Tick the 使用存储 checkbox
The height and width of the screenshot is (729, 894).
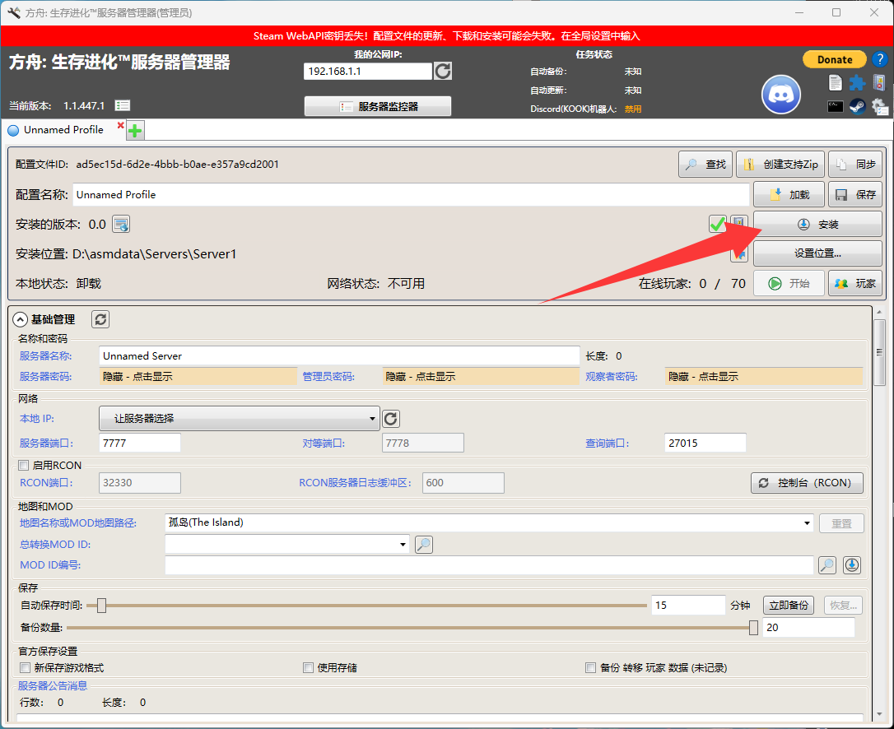(x=309, y=668)
